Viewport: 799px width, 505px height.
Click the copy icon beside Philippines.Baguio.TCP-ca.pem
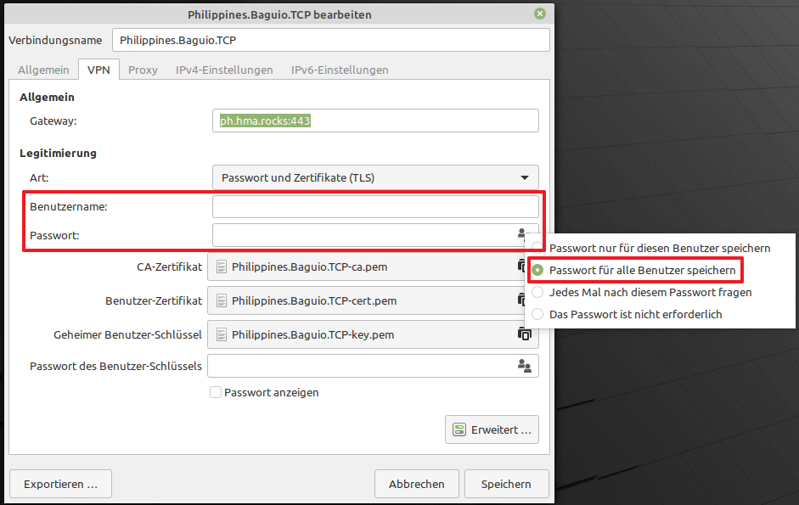pyautogui.click(x=521, y=266)
